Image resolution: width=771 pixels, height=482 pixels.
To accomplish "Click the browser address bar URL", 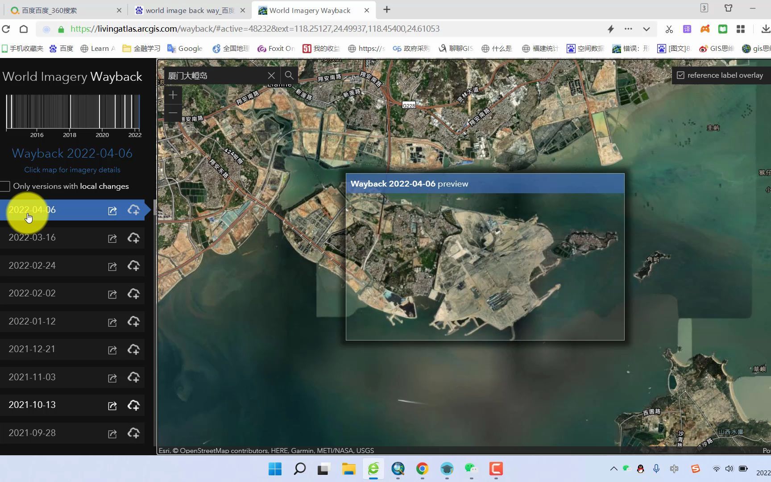I will pyautogui.click(x=255, y=29).
